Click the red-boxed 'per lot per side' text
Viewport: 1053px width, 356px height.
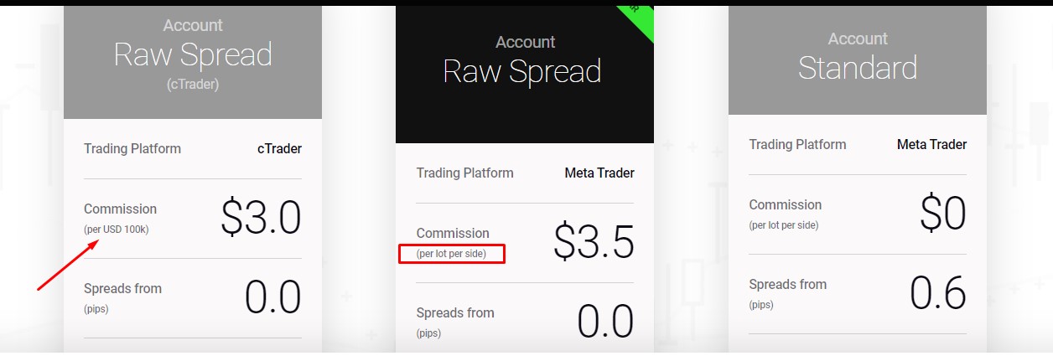pos(451,253)
